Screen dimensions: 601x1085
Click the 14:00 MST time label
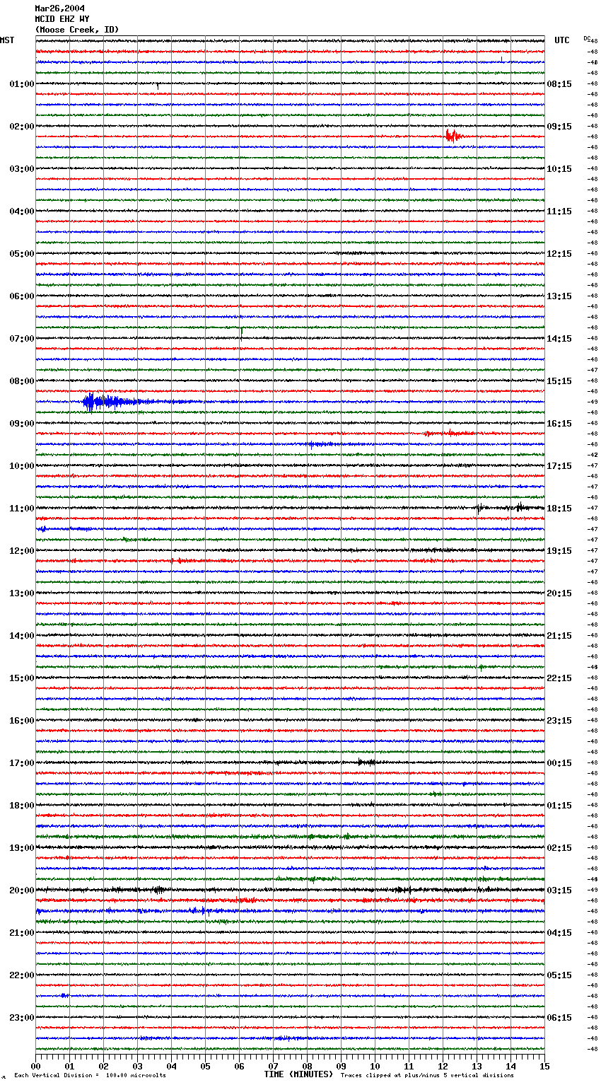tap(22, 636)
